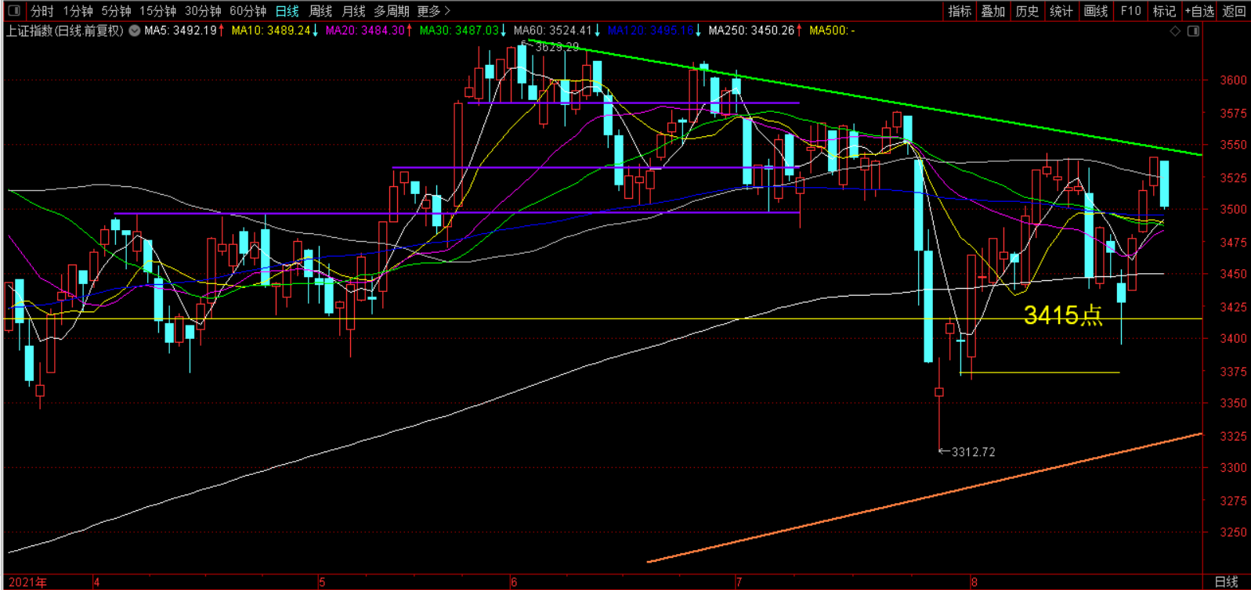This screenshot has height=590, width=1251.
Task: Click the 2021年 date axis label
Action: (27, 582)
